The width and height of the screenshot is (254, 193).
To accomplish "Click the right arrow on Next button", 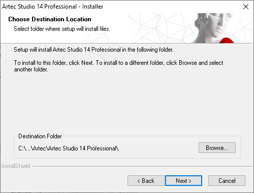I will 190,181.
